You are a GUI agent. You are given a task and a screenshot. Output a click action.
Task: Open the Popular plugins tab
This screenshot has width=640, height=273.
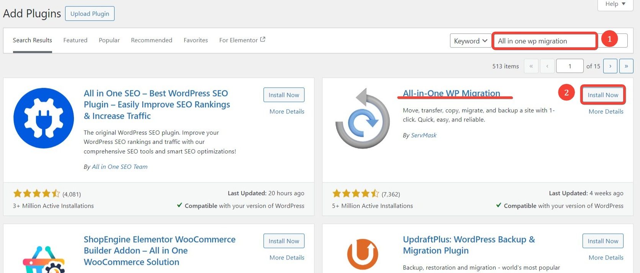[x=109, y=40]
